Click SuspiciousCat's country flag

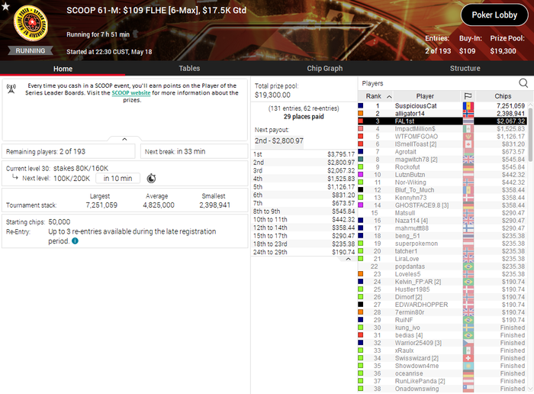[468, 105]
